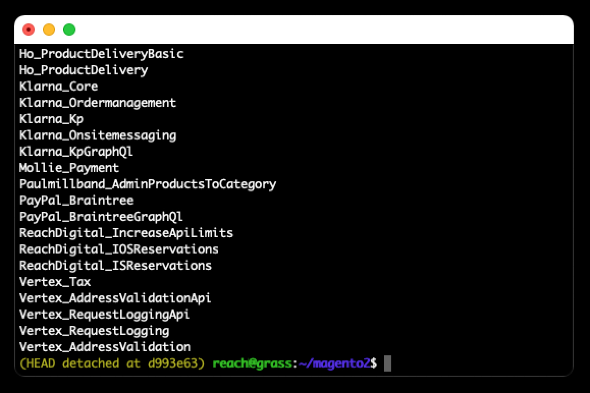Click the green maximize window button
The width and height of the screenshot is (590, 393).
point(69,30)
